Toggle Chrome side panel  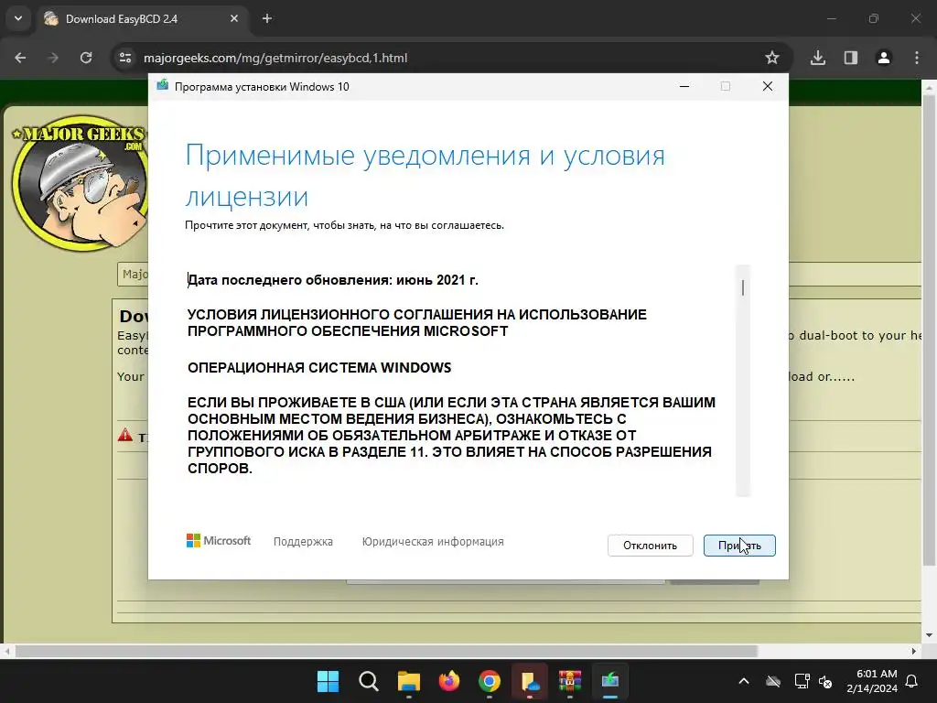coord(851,58)
